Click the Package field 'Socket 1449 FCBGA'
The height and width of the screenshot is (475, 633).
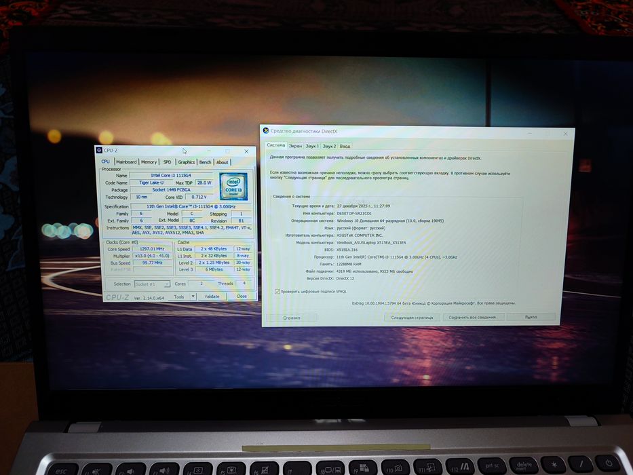coord(171,190)
